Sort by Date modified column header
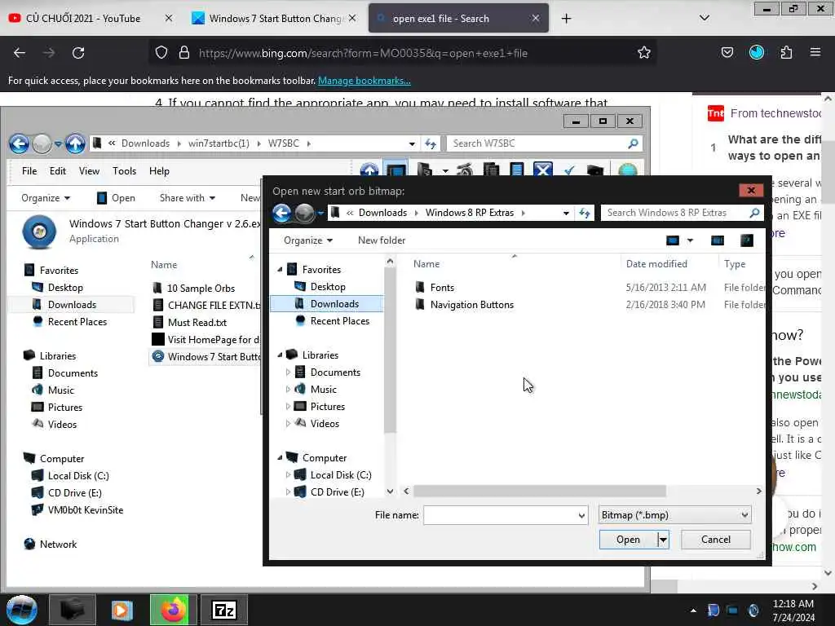 pyautogui.click(x=656, y=264)
